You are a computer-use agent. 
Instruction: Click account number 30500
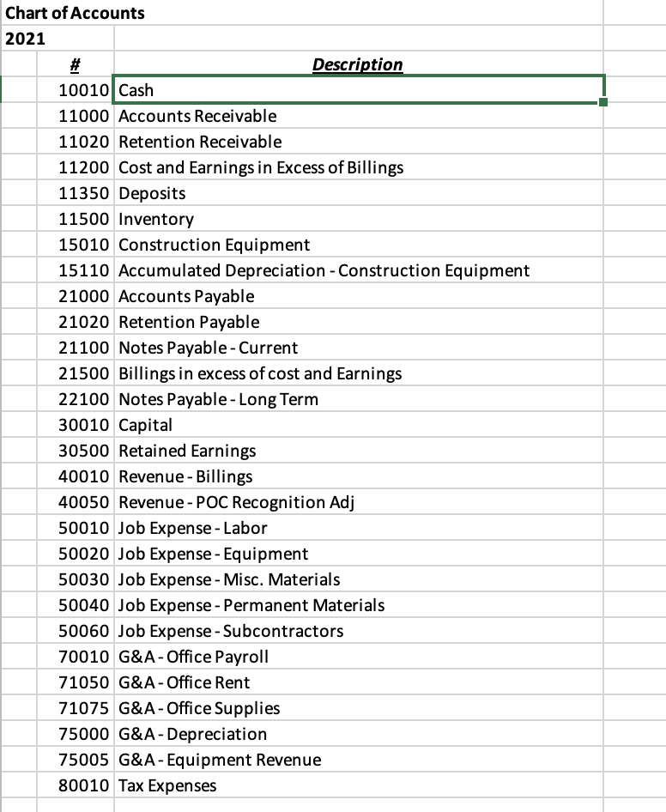[x=75, y=451]
